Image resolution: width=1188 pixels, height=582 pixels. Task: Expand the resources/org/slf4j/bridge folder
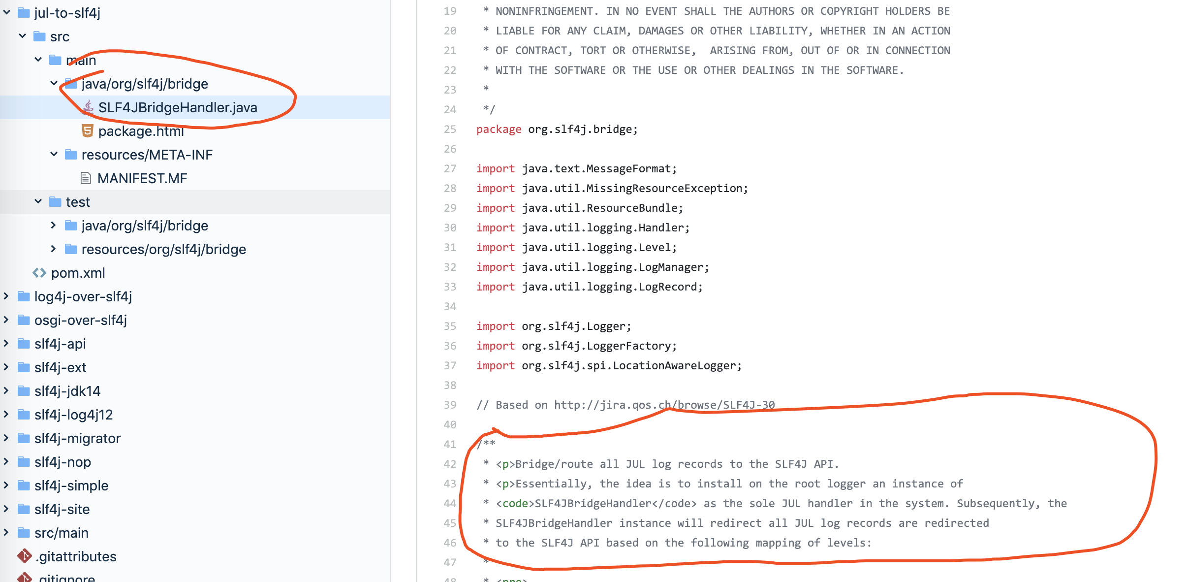pyautogui.click(x=54, y=249)
